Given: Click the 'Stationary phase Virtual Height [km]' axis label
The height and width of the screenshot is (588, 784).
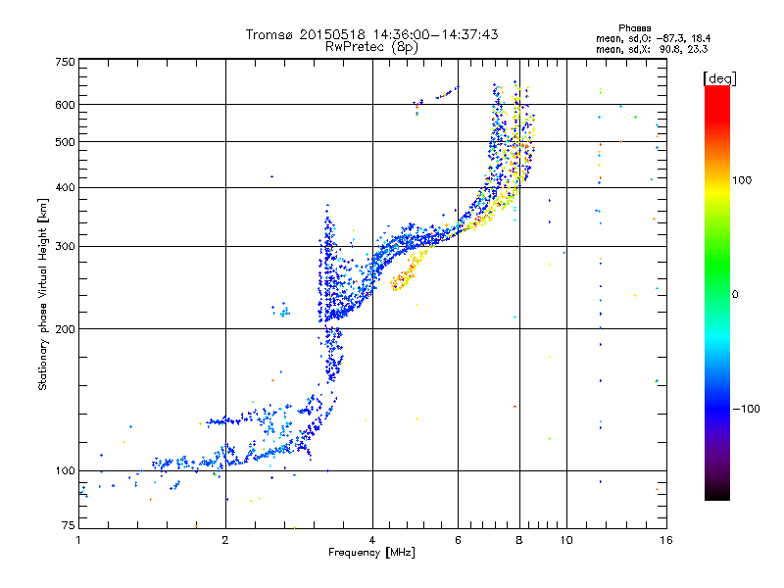Looking at the screenshot, I should click(x=42, y=295).
